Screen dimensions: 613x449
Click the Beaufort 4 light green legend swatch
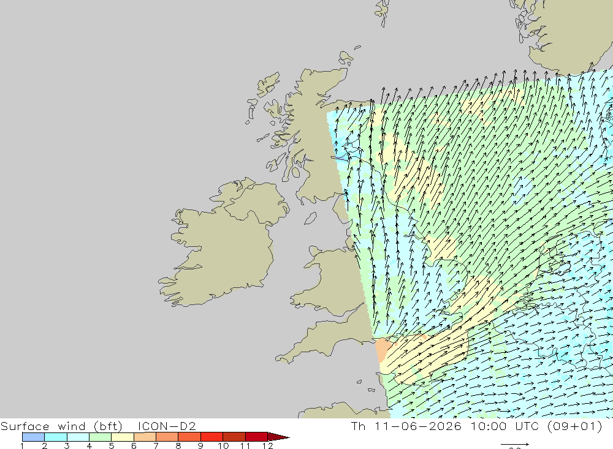(x=100, y=437)
